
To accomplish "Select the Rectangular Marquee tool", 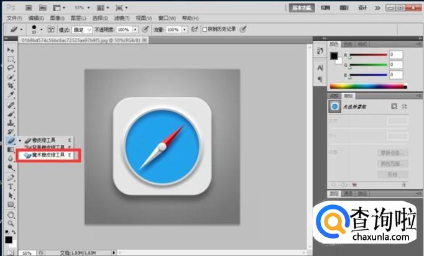I will point(11,59).
